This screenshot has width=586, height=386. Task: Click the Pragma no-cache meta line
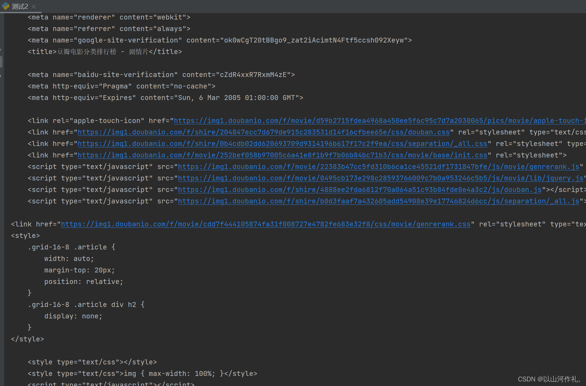click(x=122, y=86)
